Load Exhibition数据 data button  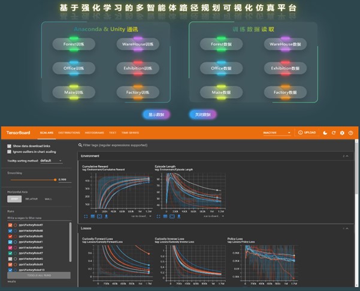(285, 68)
